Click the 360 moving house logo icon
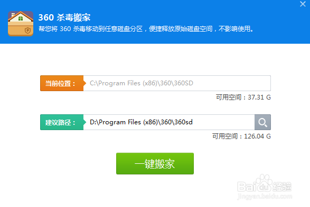 (21, 24)
